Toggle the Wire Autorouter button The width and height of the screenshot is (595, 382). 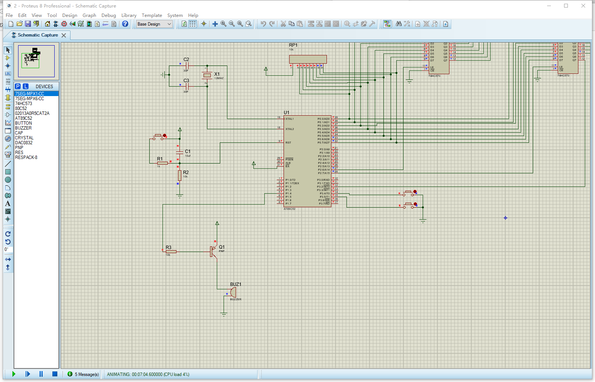[x=387, y=24]
